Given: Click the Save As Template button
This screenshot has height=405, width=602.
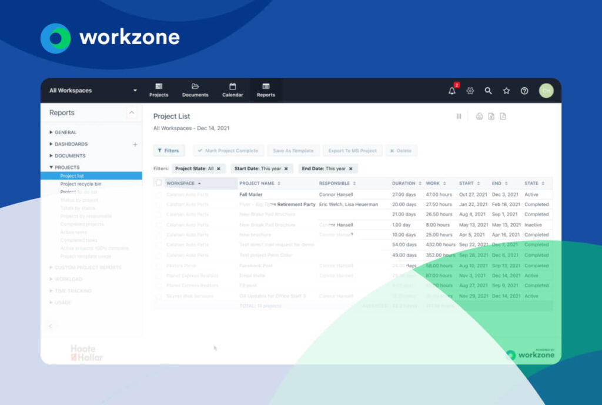Looking at the screenshot, I should (x=293, y=150).
